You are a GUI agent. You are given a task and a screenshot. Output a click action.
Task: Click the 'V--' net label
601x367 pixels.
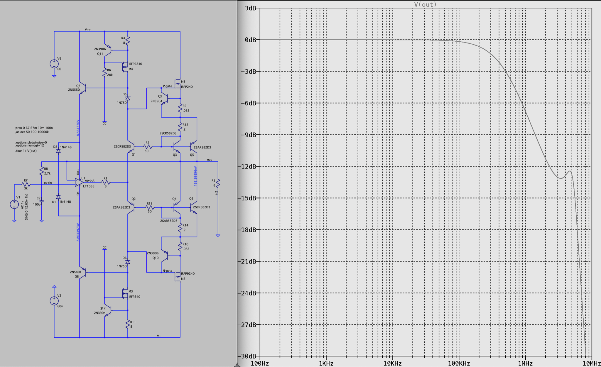point(159,336)
